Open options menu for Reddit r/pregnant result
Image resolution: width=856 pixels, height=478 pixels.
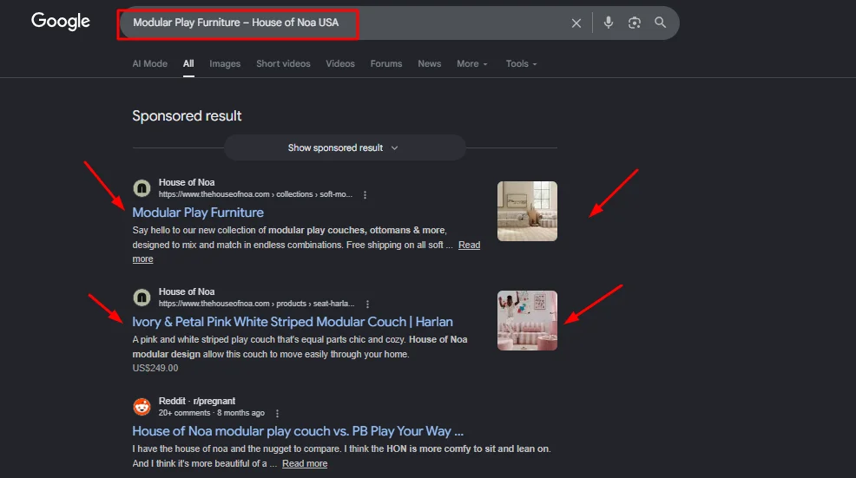(x=277, y=414)
